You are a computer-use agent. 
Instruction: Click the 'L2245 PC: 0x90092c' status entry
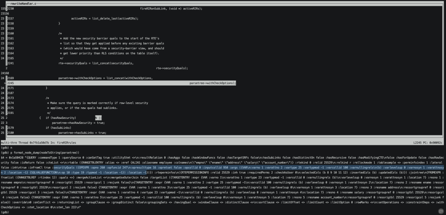pos(428,142)
